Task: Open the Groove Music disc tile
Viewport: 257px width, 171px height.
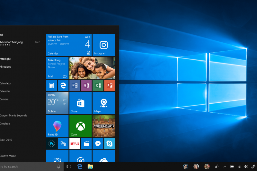Action: tap(81, 156)
